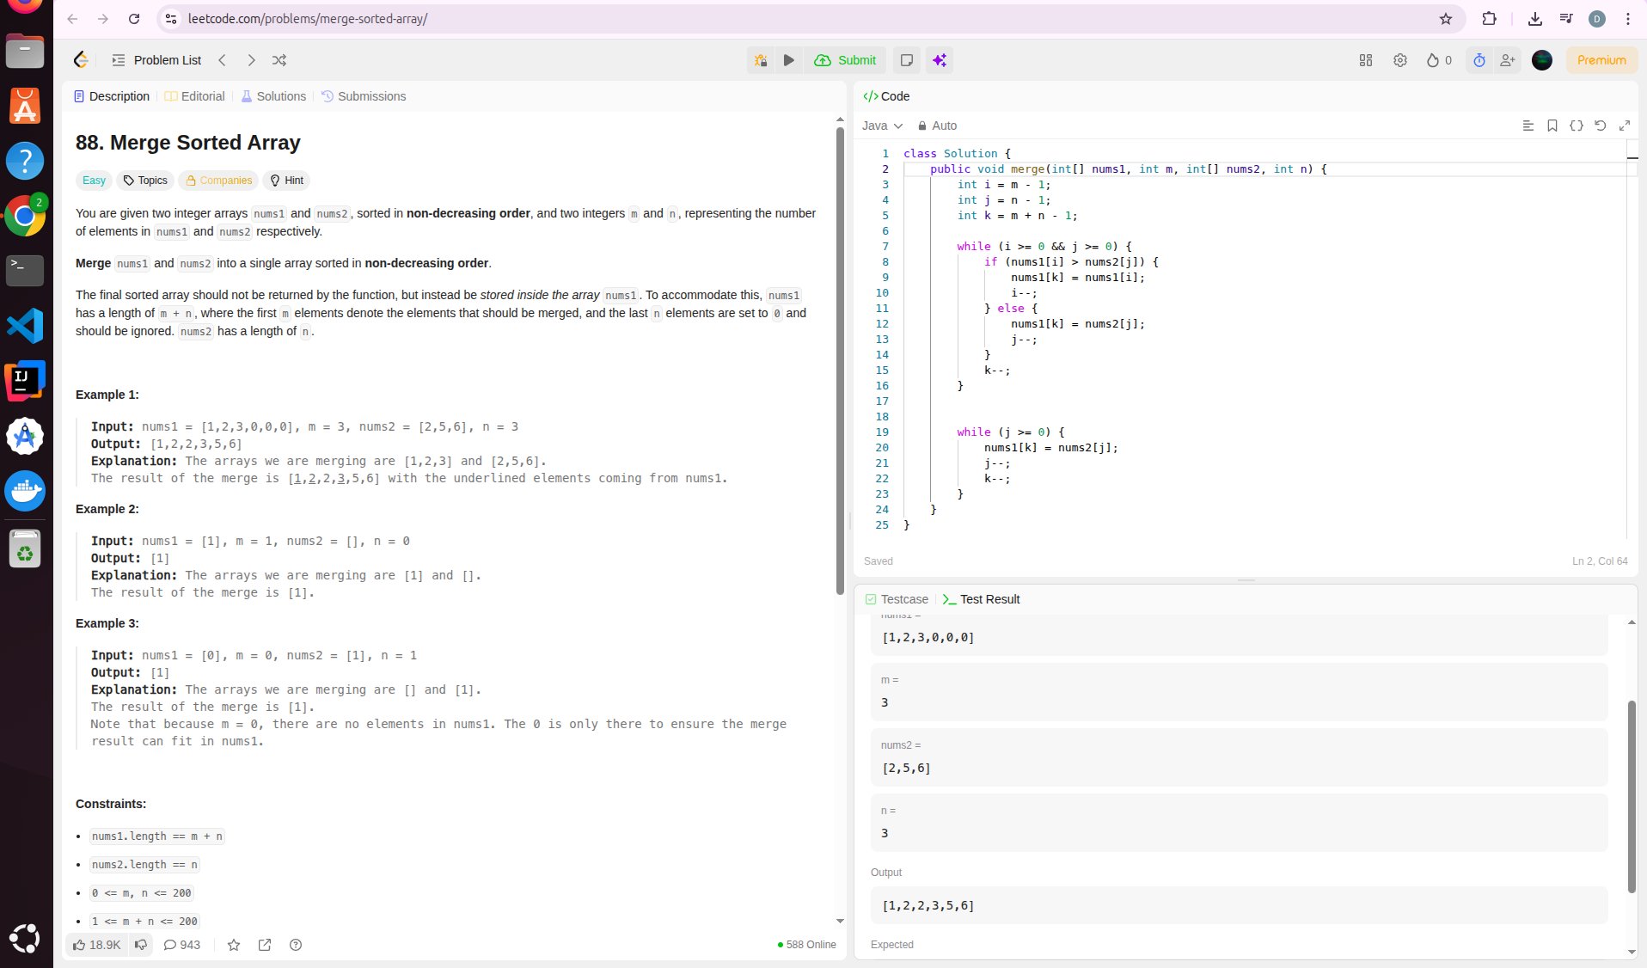Click the Premium button

click(x=1601, y=60)
